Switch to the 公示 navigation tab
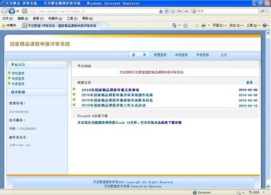Screen dimensions: 271x195 tap(223, 55)
